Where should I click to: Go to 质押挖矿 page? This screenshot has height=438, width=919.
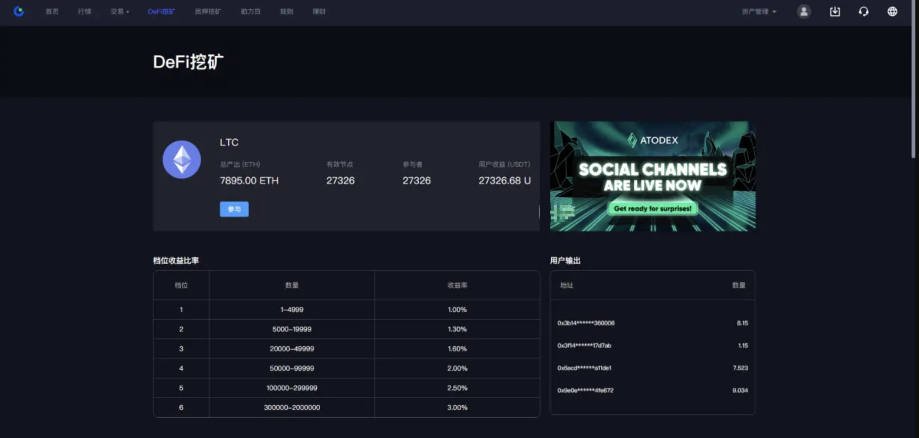[208, 11]
